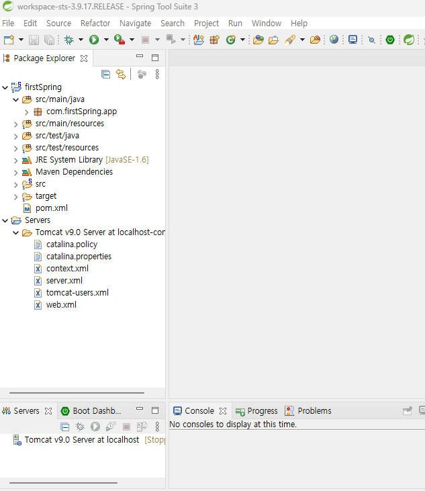425x491 pixels.
Task: Click the main toolbar Stop square icon
Action: click(145, 40)
